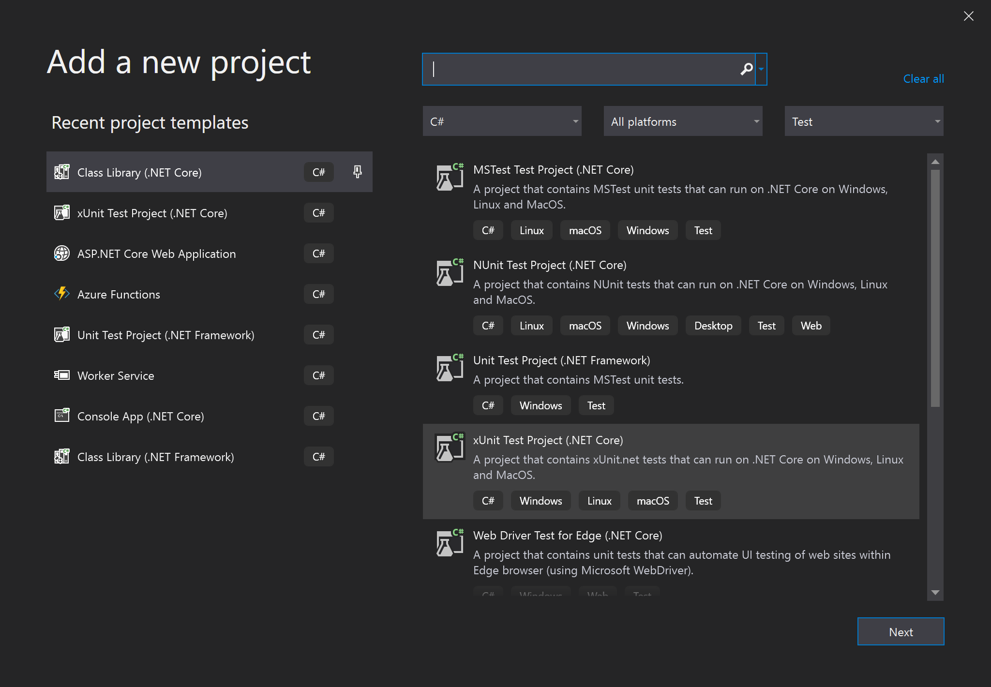
Task: Click the template list scrollbar down arrow
Action: tap(935, 593)
